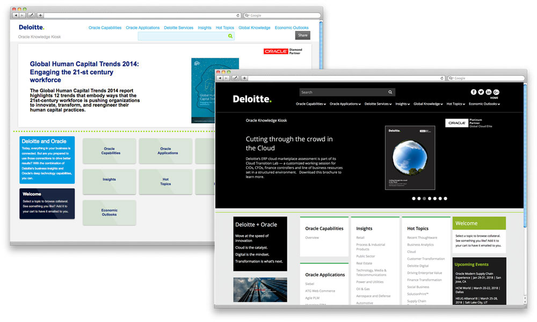Image resolution: width=537 pixels, height=322 pixels.
Task: Click the Oracle Applications tile in the light window
Action: tap(165, 151)
